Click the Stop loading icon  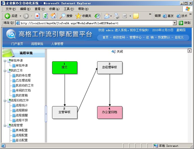click(x=38, y=16)
